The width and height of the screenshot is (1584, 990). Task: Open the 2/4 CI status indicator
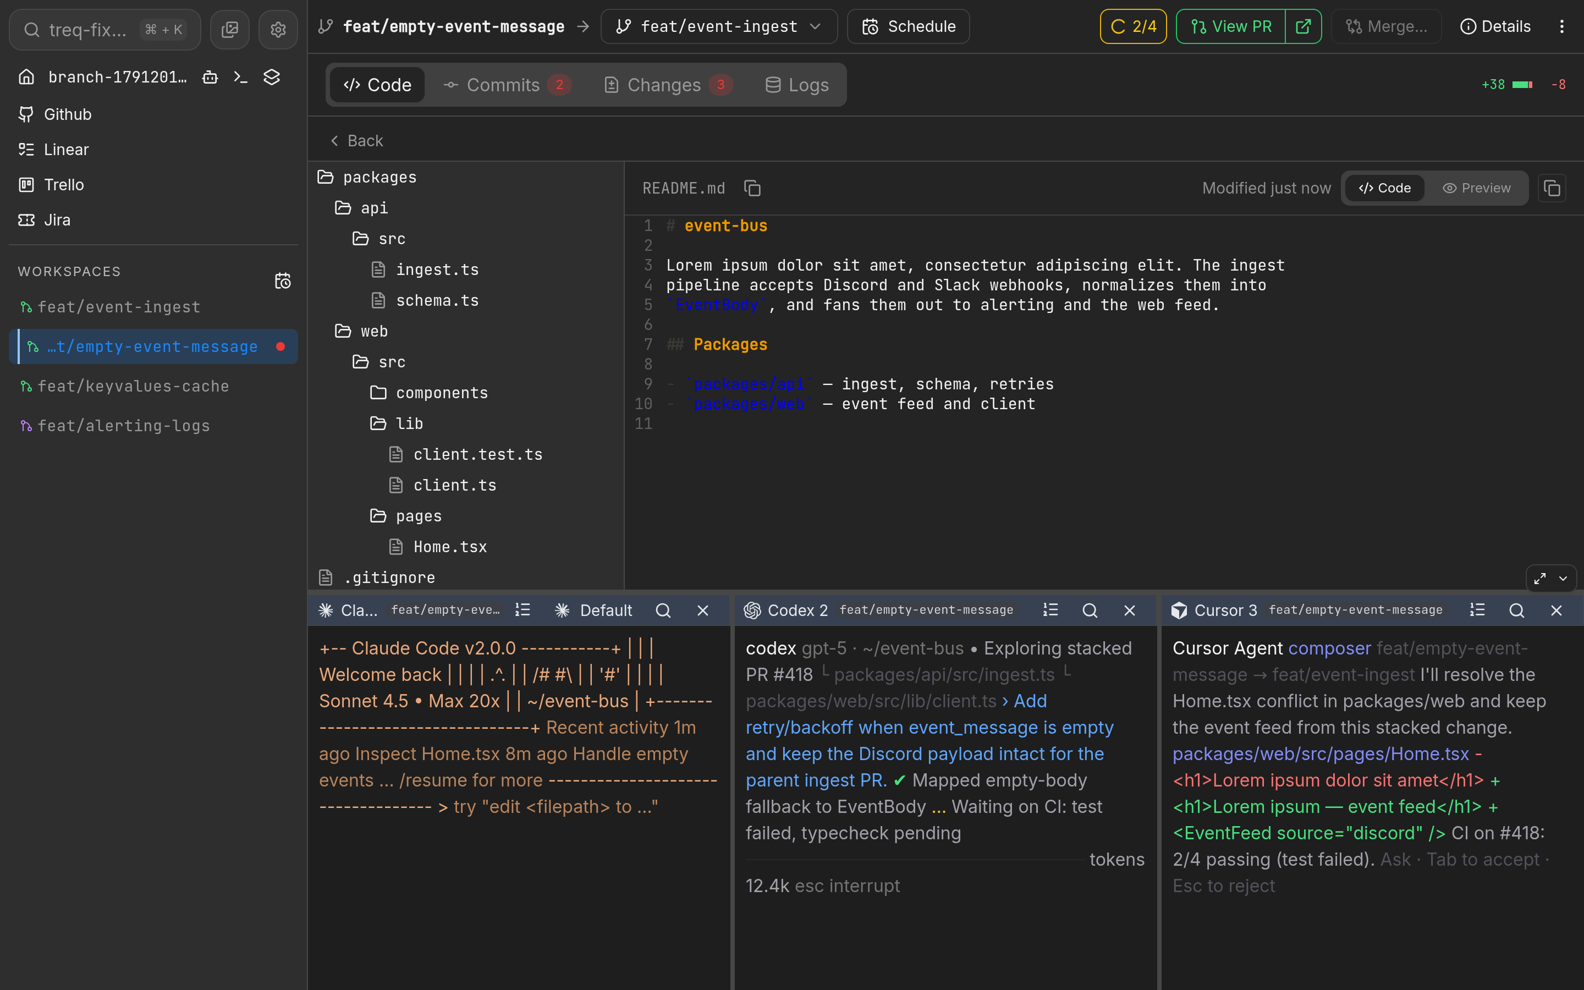(x=1133, y=27)
